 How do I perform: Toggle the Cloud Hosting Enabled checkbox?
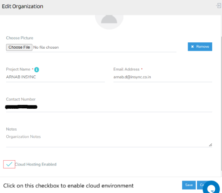(9, 164)
